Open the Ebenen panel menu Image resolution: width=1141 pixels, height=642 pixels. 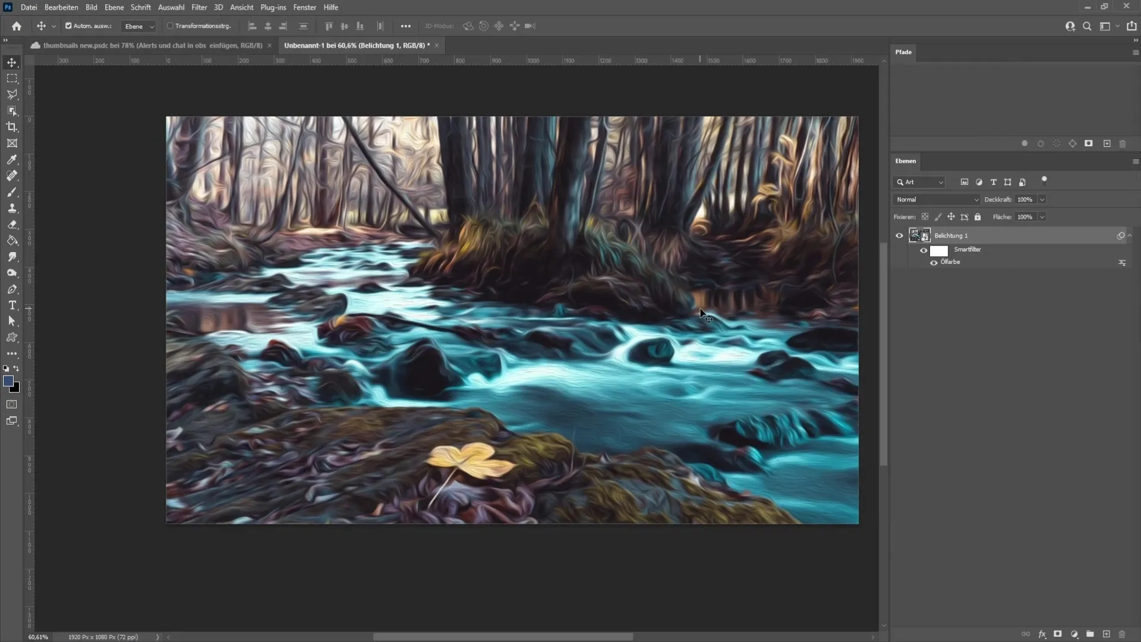tap(1135, 162)
